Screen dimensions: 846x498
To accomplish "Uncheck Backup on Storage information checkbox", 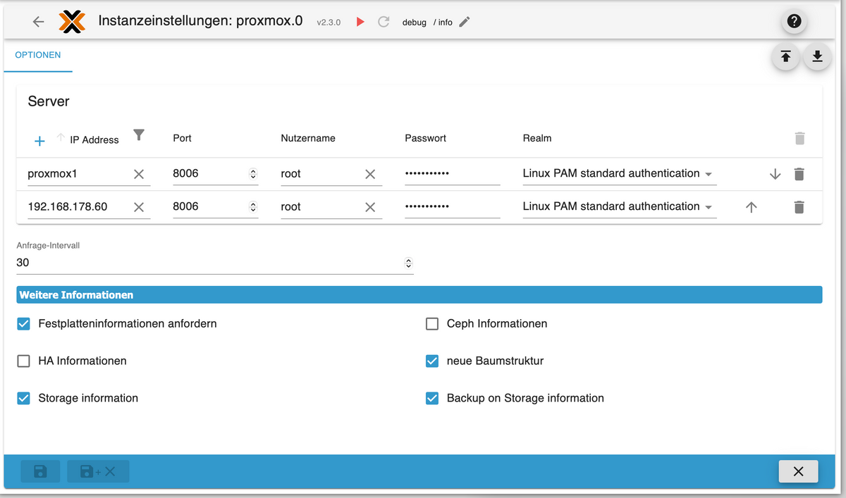I will coord(432,399).
